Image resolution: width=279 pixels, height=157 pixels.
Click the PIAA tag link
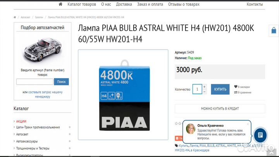[x=203, y=146]
